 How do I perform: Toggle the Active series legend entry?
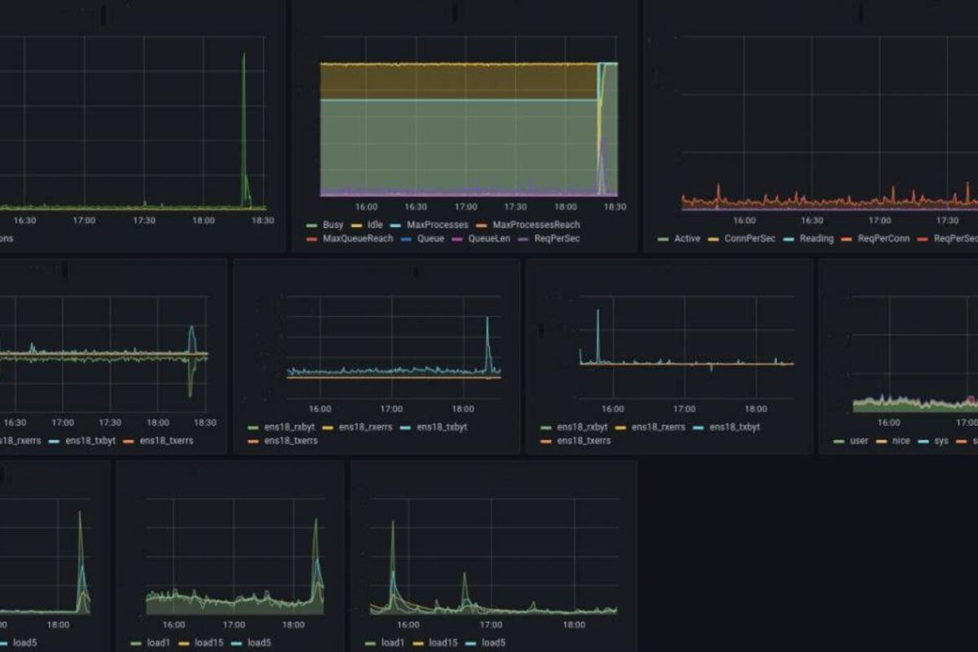coord(688,239)
